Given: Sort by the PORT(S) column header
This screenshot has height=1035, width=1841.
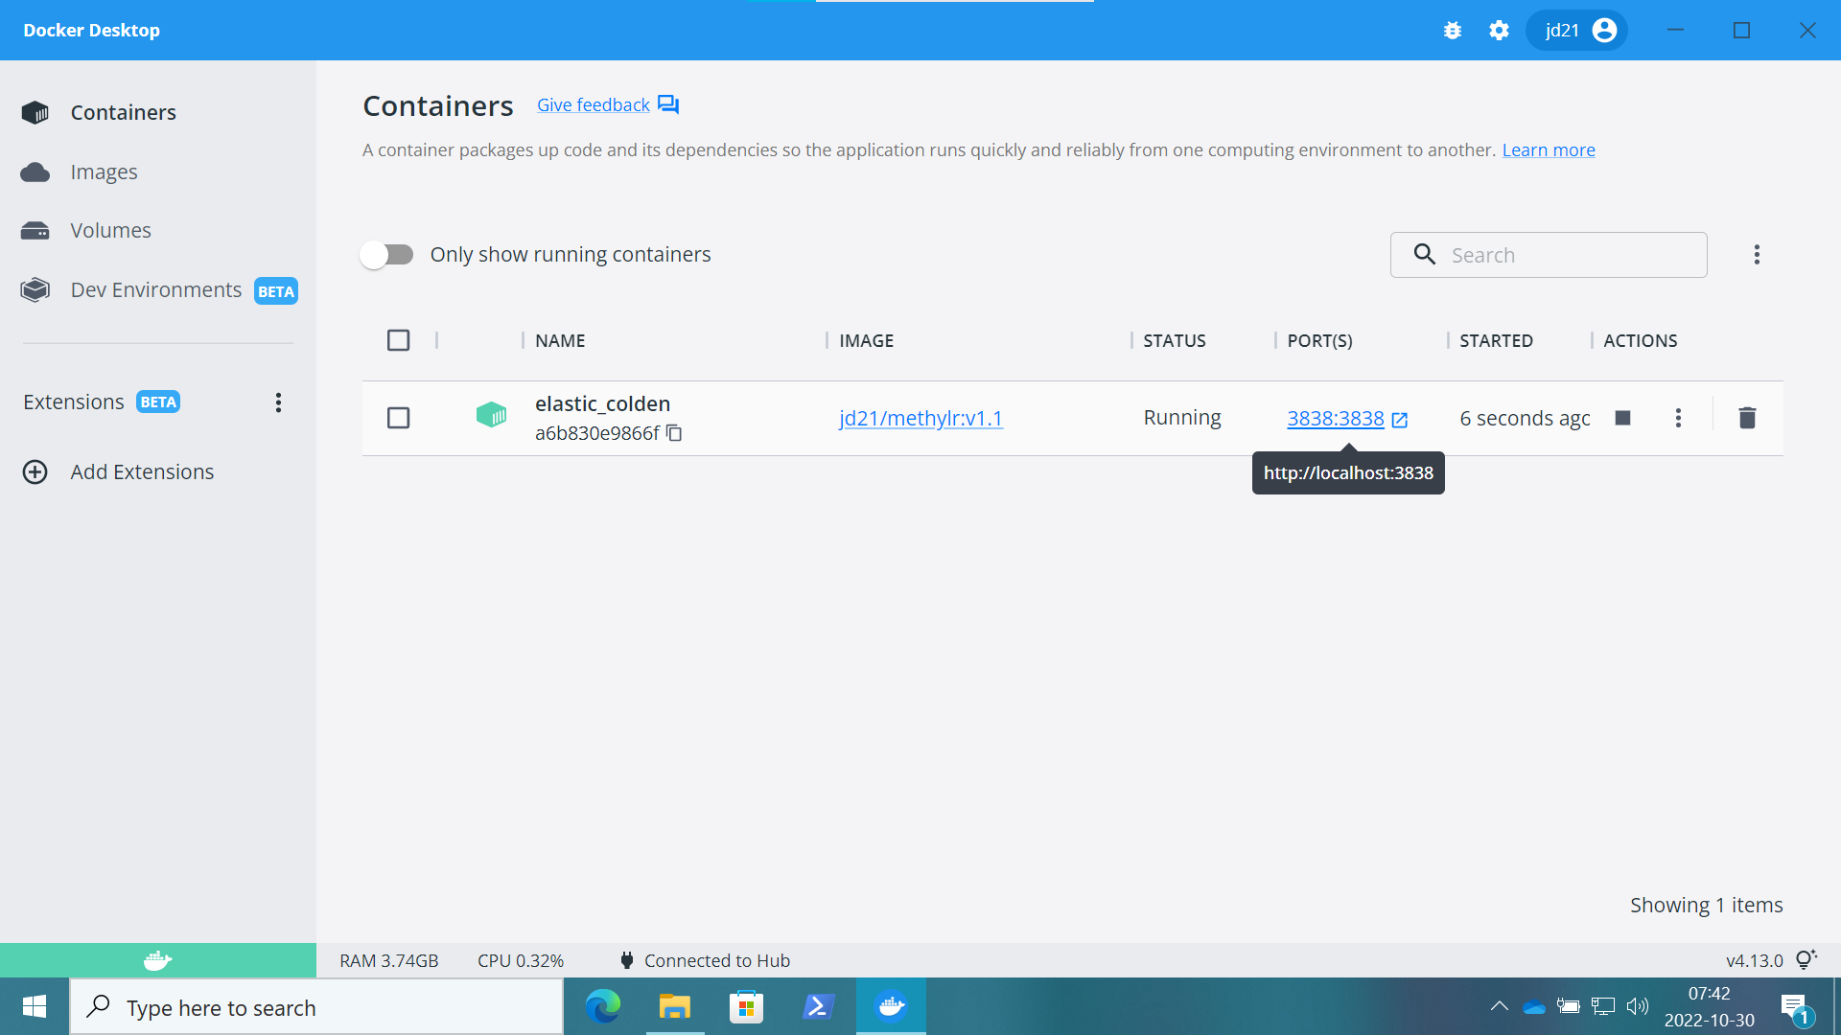Looking at the screenshot, I should 1319,340.
